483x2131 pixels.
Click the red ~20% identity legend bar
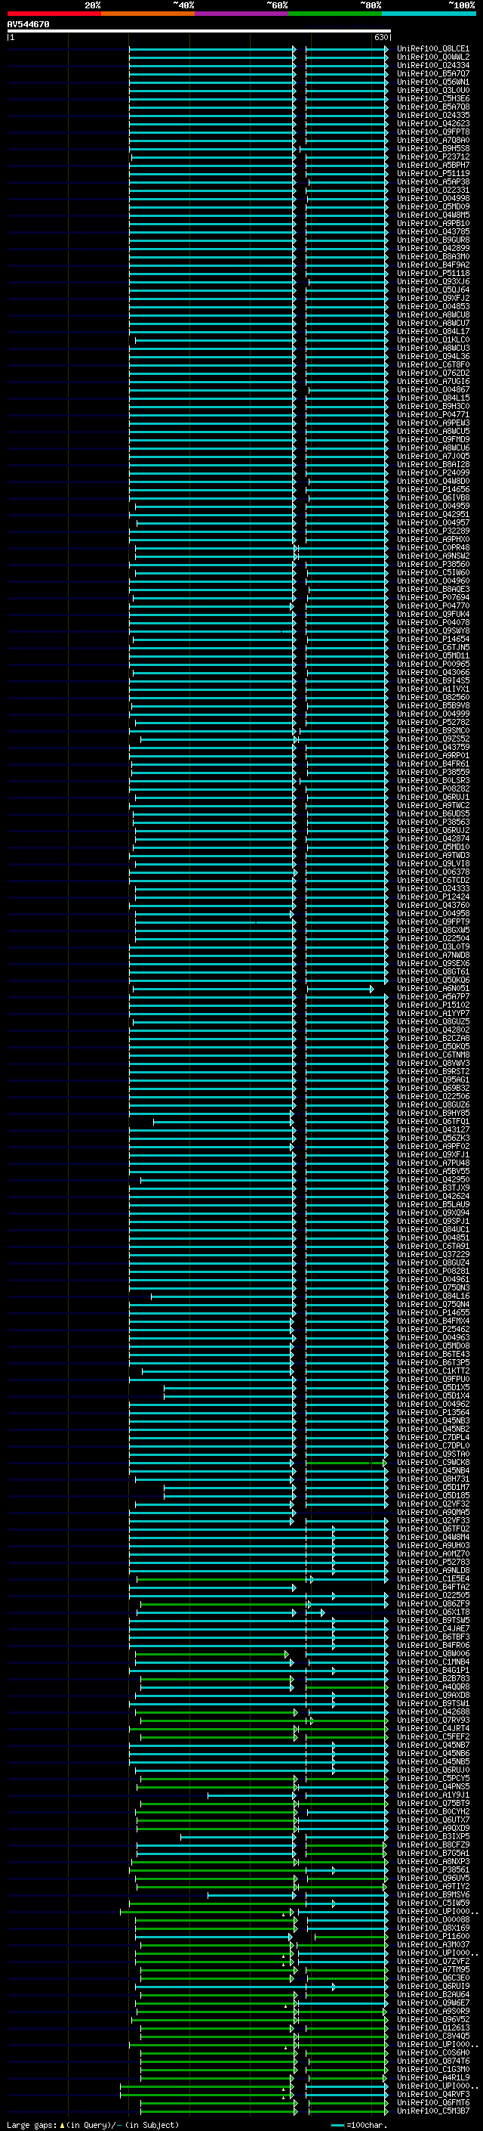[54, 14]
